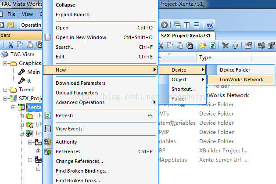276x184 pixels.
Task: Click the Operating field in top toolbar
Action: click(x=31, y=25)
